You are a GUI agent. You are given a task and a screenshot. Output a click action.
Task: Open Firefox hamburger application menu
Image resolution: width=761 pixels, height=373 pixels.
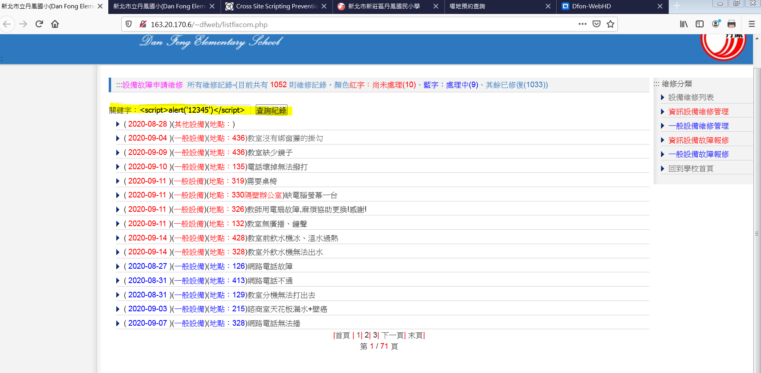coord(752,24)
